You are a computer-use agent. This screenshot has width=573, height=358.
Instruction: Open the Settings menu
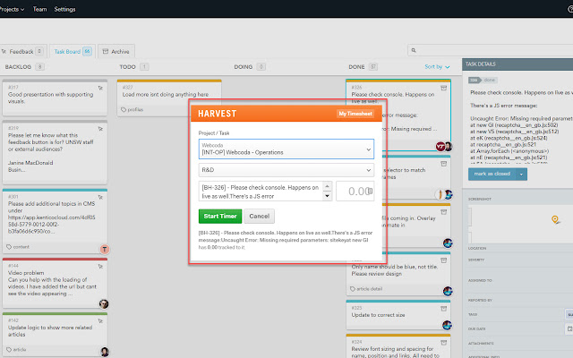click(x=64, y=9)
